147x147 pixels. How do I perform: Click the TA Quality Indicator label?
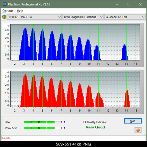tap(95, 122)
